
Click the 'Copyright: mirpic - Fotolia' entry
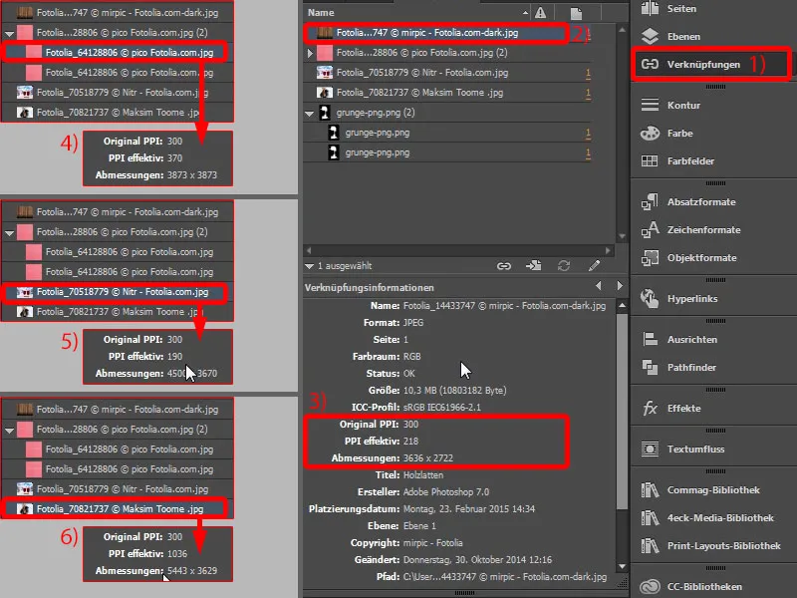click(406, 543)
